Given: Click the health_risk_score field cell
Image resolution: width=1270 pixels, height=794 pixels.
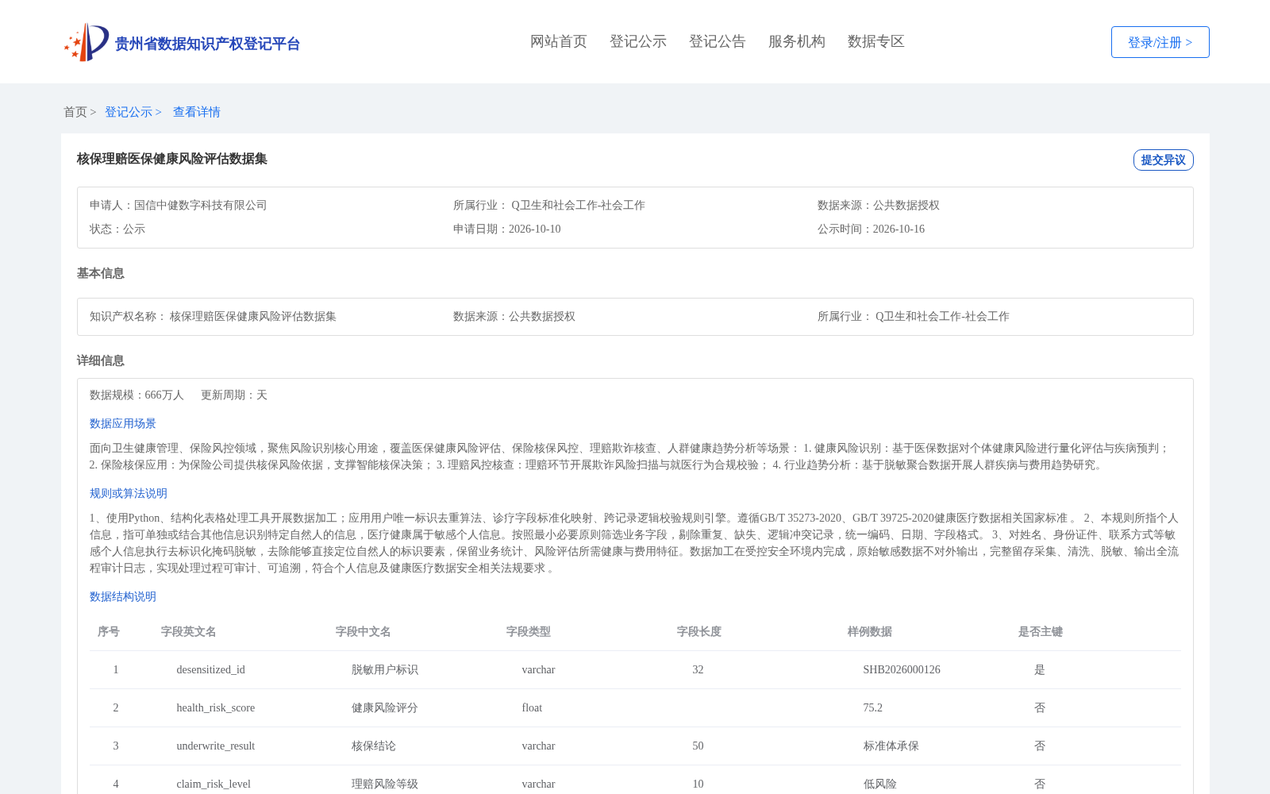Looking at the screenshot, I should (x=216, y=707).
